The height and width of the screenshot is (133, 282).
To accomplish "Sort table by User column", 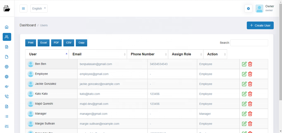I will (47, 54).
